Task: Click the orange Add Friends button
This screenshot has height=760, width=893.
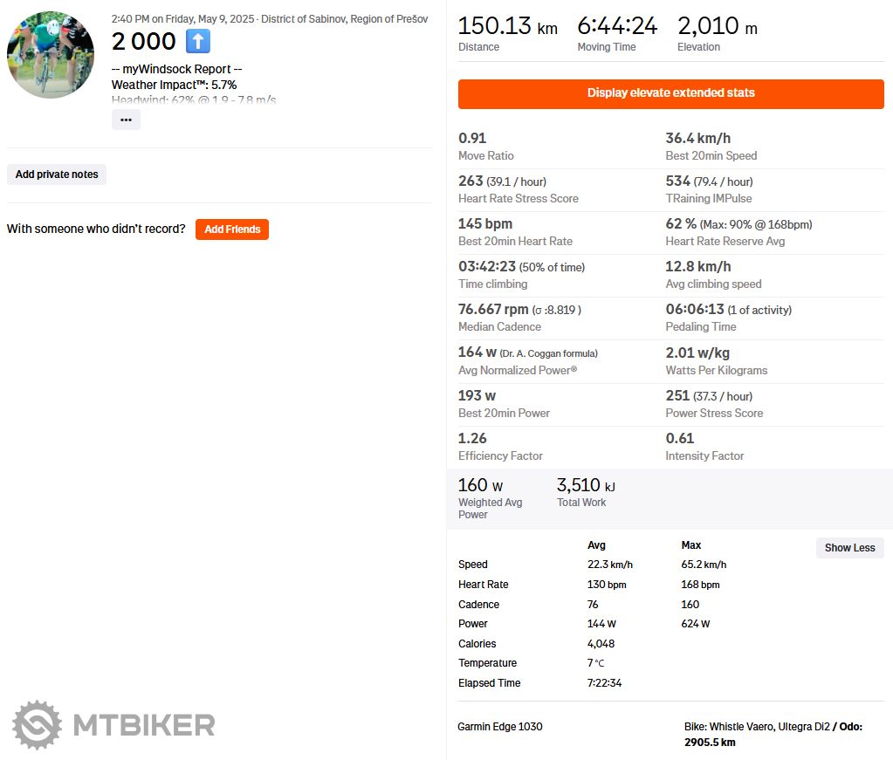Action: pyautogui.click(x=232, y=229)
